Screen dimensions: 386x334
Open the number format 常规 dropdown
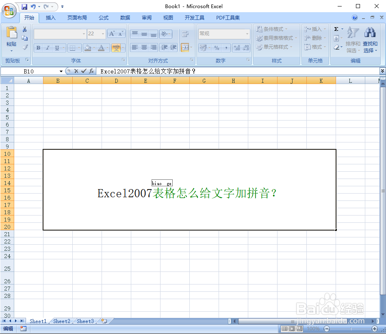click(x=247, y=34)
